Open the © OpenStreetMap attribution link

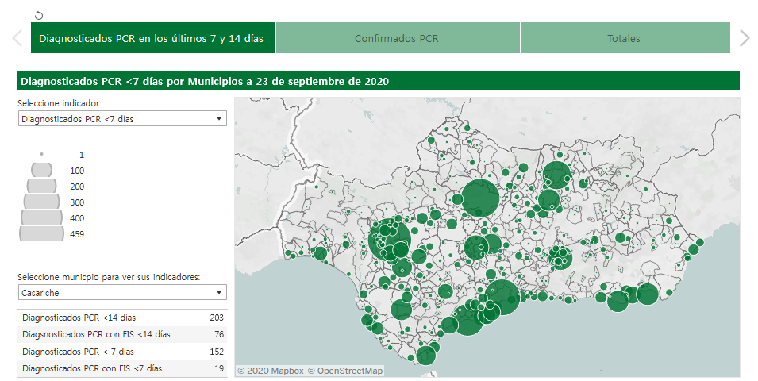point(345,371)
